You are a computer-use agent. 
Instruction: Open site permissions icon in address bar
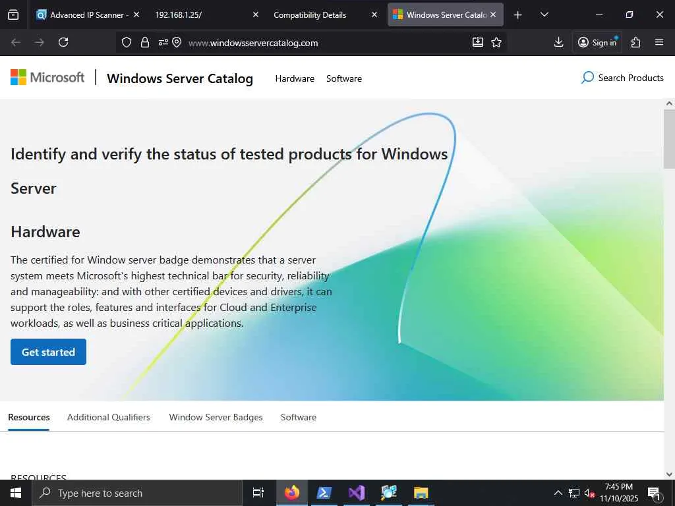tap(163, 42)
